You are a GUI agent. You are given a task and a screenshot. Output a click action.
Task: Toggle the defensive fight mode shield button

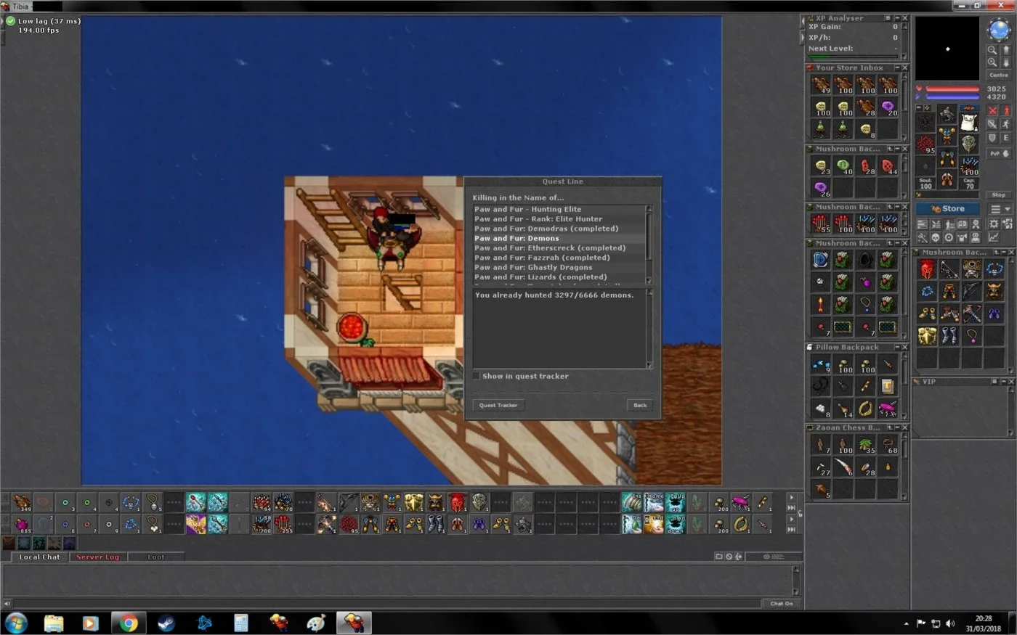pyautogui.click(x=992, y=138)
